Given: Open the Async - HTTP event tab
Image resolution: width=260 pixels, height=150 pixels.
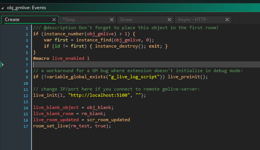Looking at the screenshot, I should pos(203,20).
